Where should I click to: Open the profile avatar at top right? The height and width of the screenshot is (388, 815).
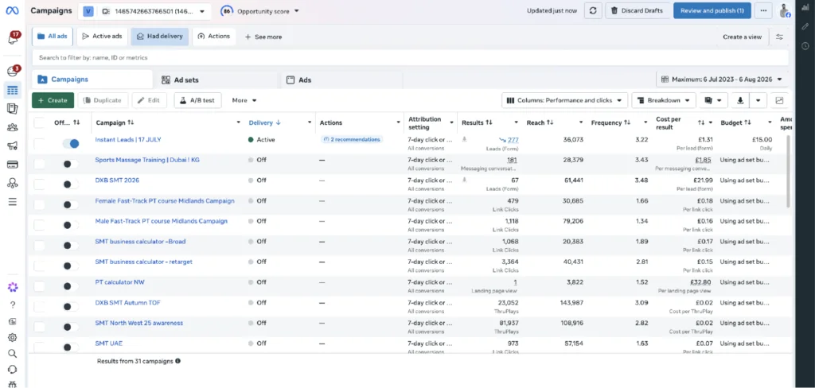pos(784,10)
